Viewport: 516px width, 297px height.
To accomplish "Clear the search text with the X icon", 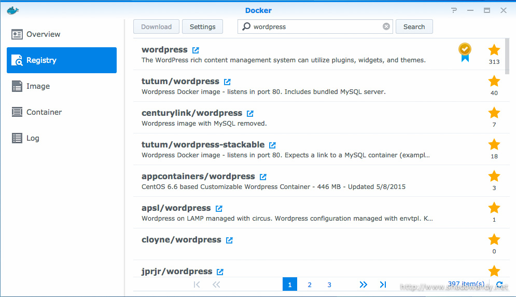I will [x=386, y=26].
